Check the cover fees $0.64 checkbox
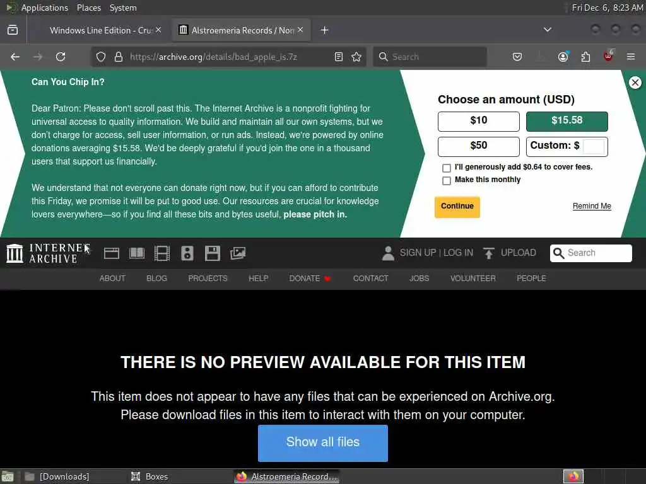Image resolution: width=646 pixels, height=484 pixels. tap(446, 168)
